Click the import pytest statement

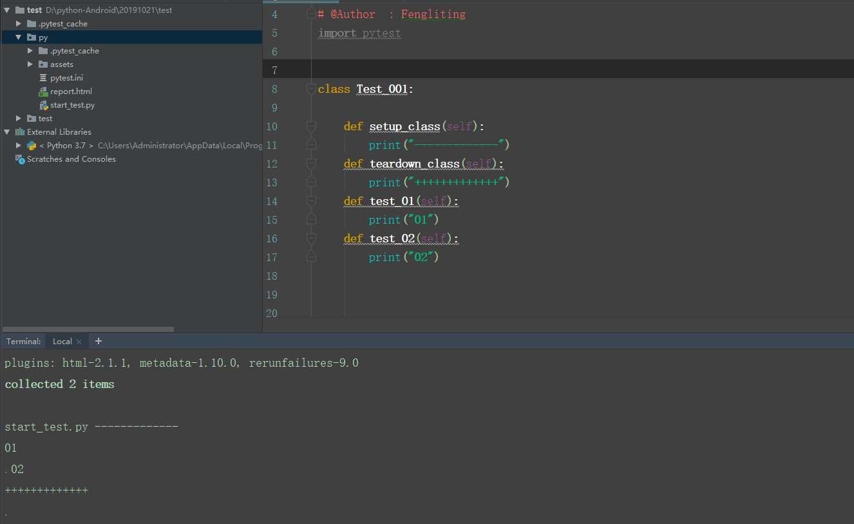(x=359, y=33)
